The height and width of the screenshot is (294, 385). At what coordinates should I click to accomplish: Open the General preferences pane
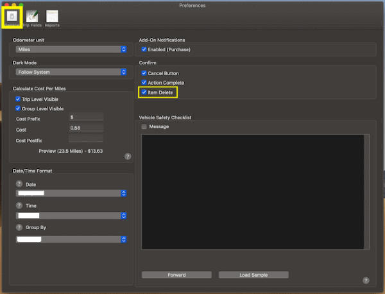pyautogui.click(x=12, y=17)
